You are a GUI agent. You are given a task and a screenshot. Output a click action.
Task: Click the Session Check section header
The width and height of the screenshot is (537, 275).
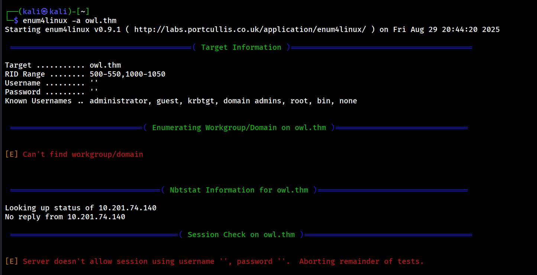241,234
